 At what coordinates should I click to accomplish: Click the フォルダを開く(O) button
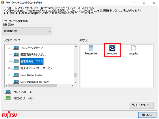[x=141, y=105]
